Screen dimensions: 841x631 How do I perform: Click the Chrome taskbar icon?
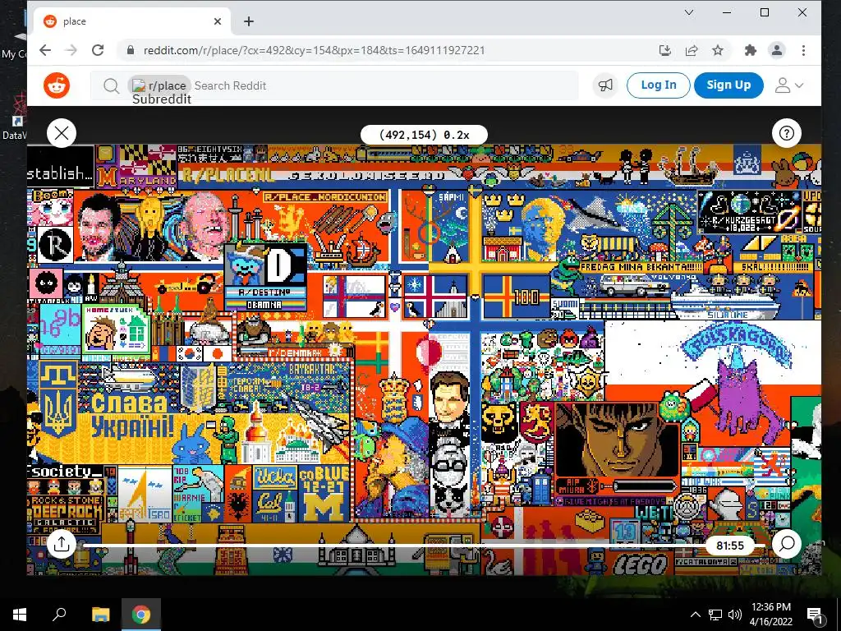pyautogui.click(x=141, y=615)
